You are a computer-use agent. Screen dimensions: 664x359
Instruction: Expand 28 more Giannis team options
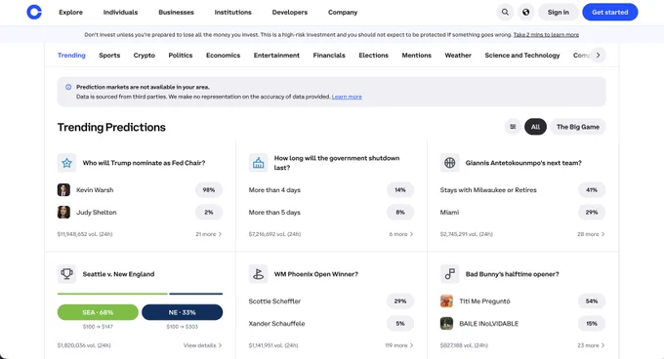[591, 234]
